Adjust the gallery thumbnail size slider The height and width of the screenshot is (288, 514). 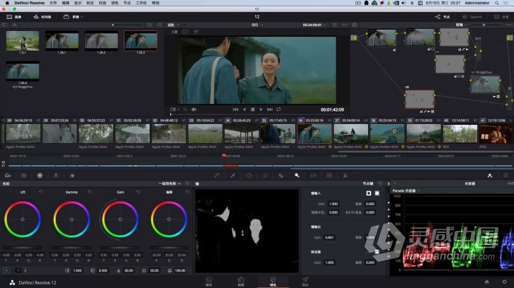[127, 25]
